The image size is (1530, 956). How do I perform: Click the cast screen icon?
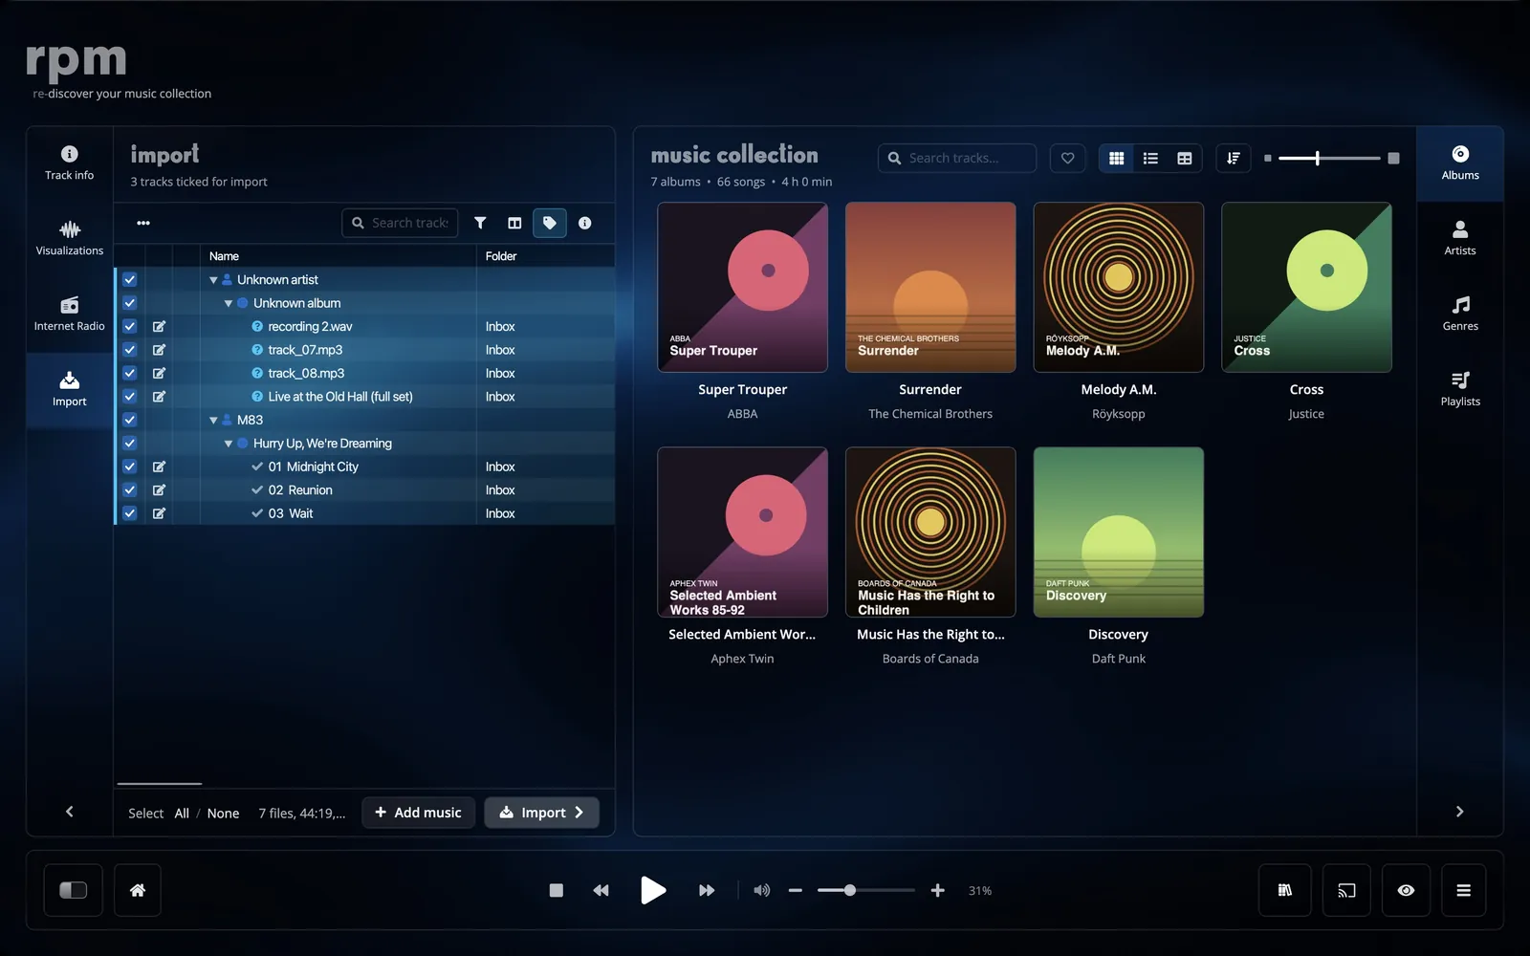click(x=1346, y=890)
